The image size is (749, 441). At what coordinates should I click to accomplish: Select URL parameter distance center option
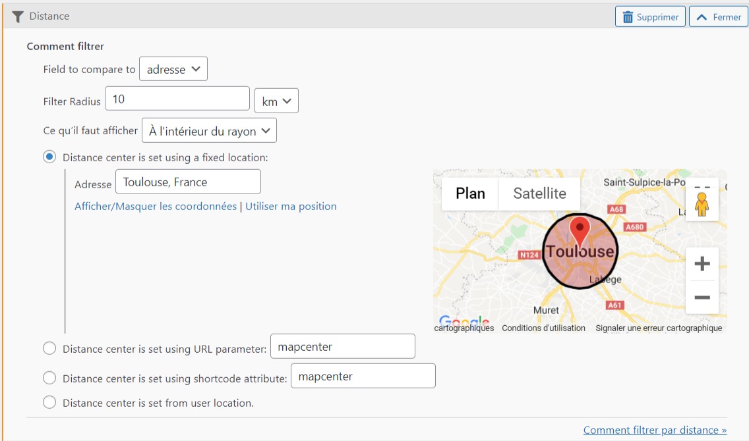(x=49, y=348)
